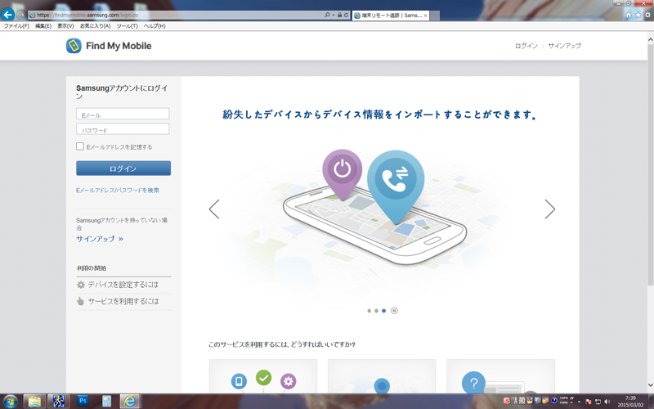This screenshot has height=409, width=654.
Task: Open the ツール(T) menu
Action: (x=127, y=26)
